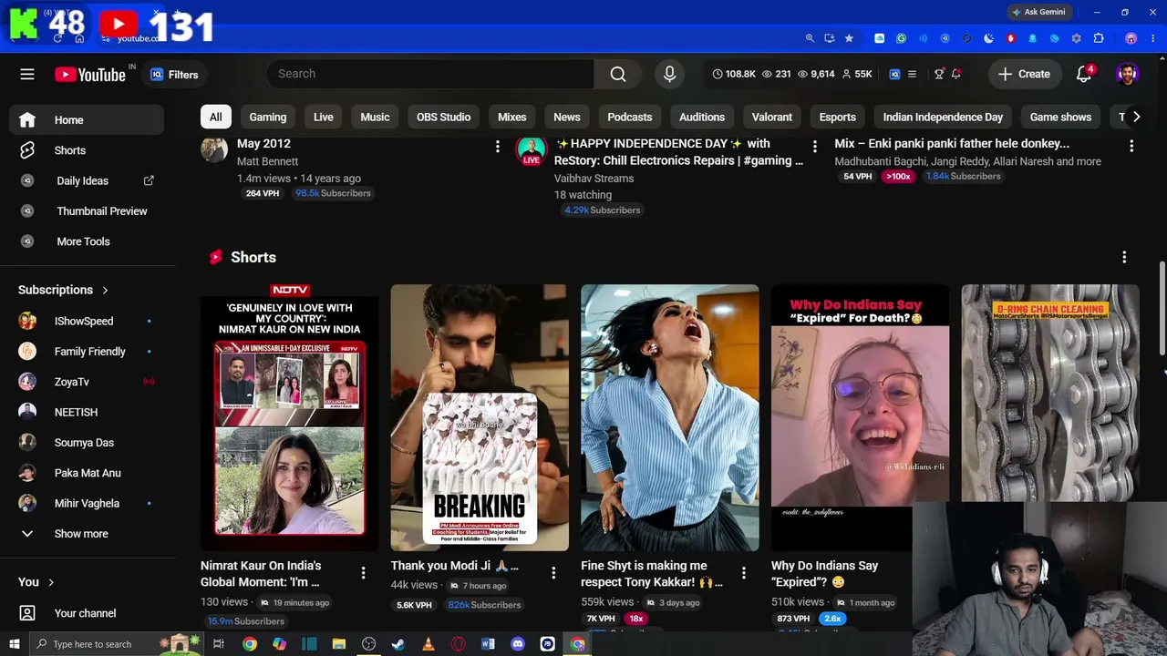This screenshot has height=656, width=1167.
Task: Open Shorts in the sidebar
Action: (x=87, y=150)
